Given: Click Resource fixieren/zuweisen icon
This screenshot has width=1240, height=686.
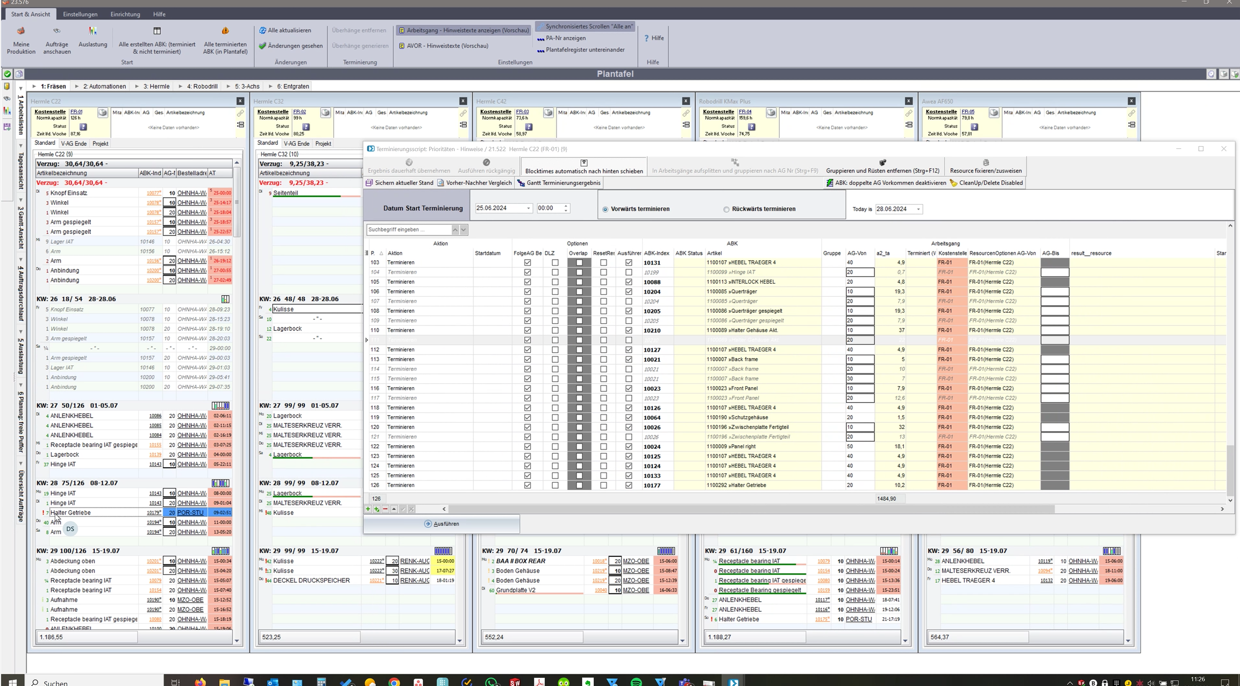Looking at the screenshot, I should 985,162.
